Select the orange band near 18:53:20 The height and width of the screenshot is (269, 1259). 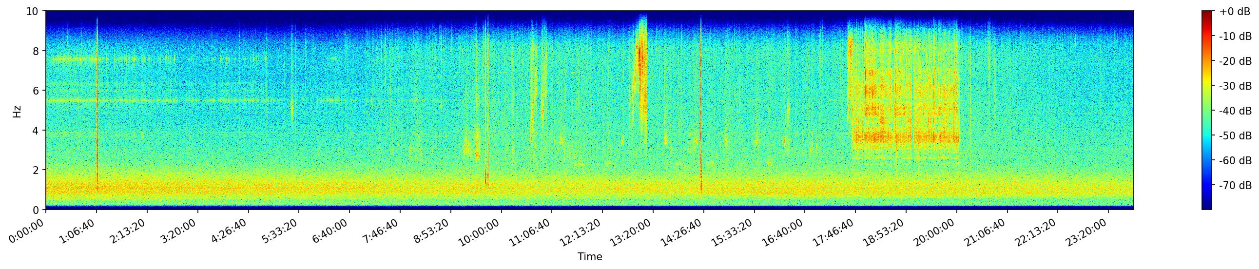905,137
